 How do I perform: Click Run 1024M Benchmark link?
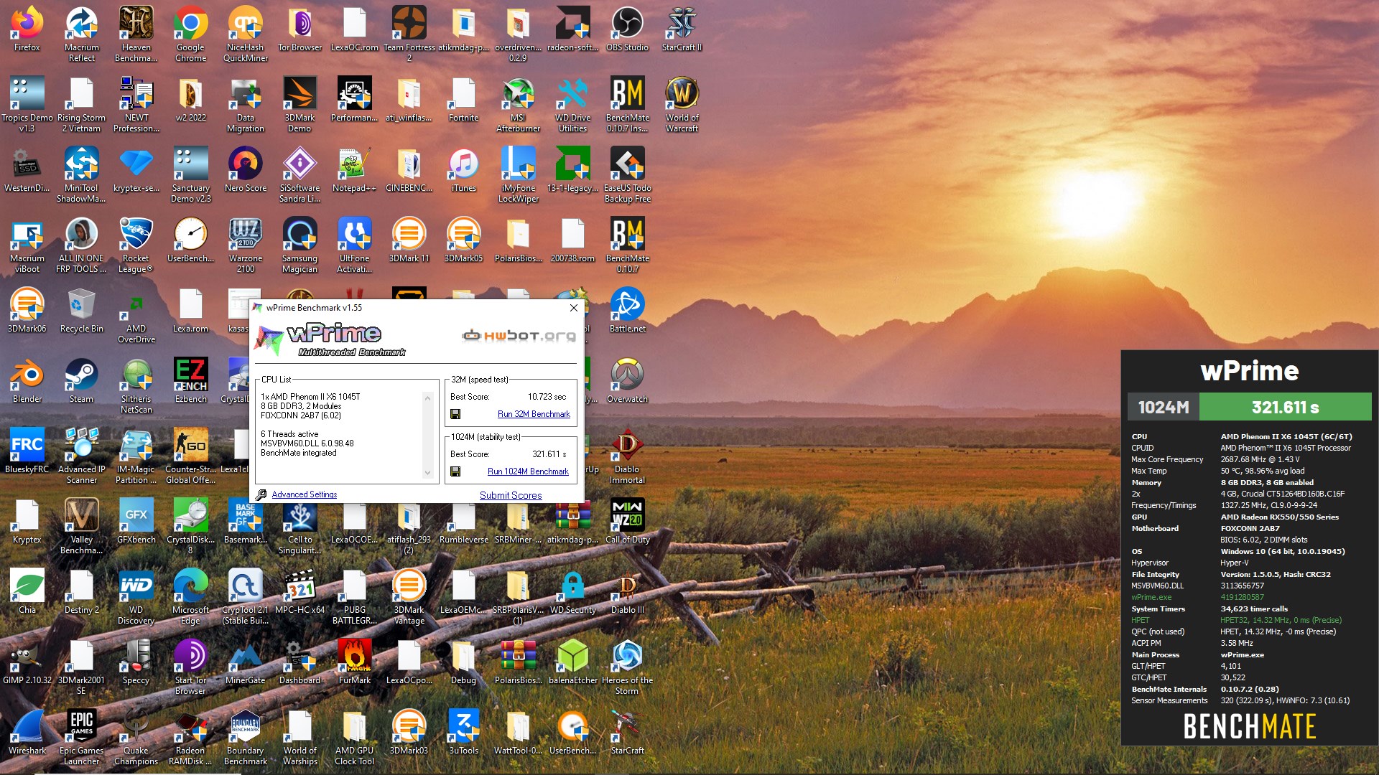[528, 471]
